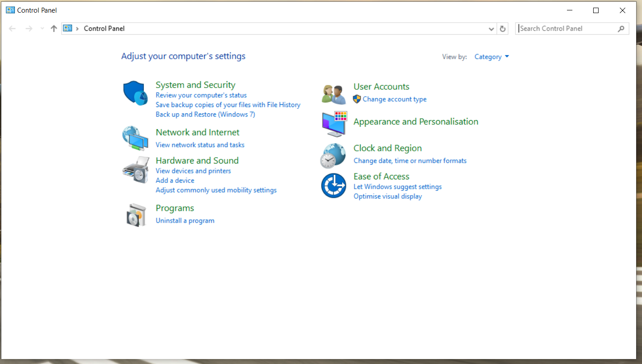The width and height of the screenshot is (642, 364).
Task: Select the Add a device link
Action: pos(175,181)
